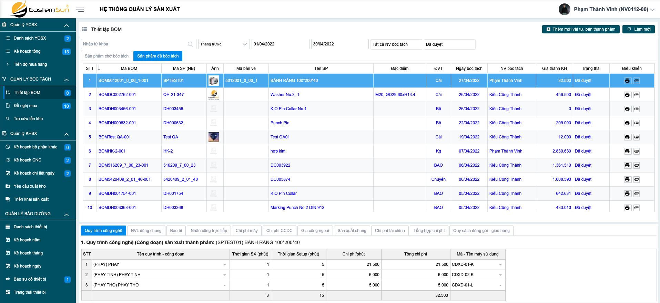Viewport: 660px width, 303px height.
Task: Open the Tháng trước period dropdown
Action: pyautogui.click(x=224, y=44)
